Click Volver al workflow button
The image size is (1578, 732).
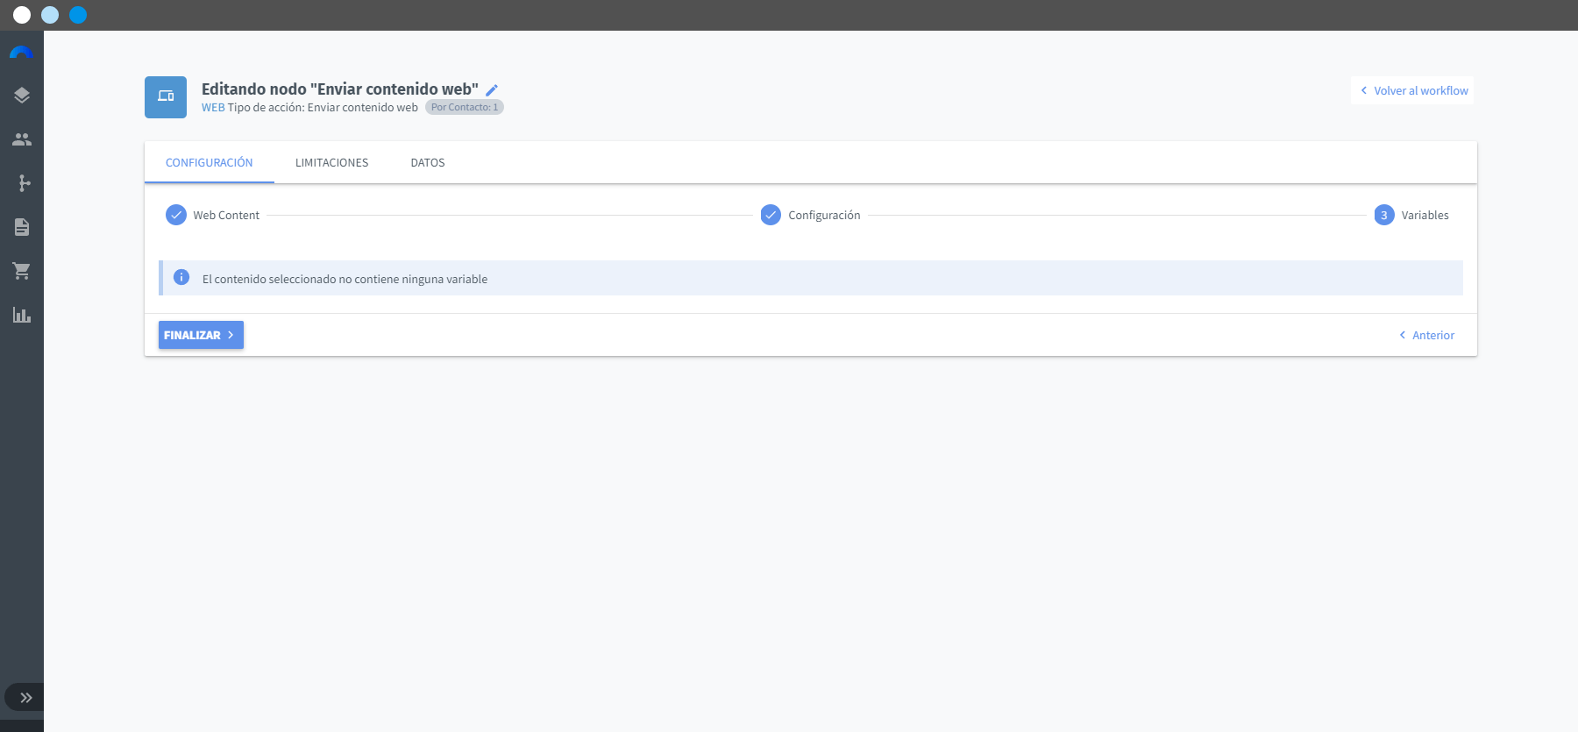pos(1412,90)
